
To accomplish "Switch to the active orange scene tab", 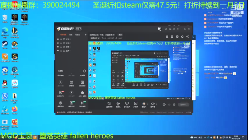I will click(x=63, y=35).
